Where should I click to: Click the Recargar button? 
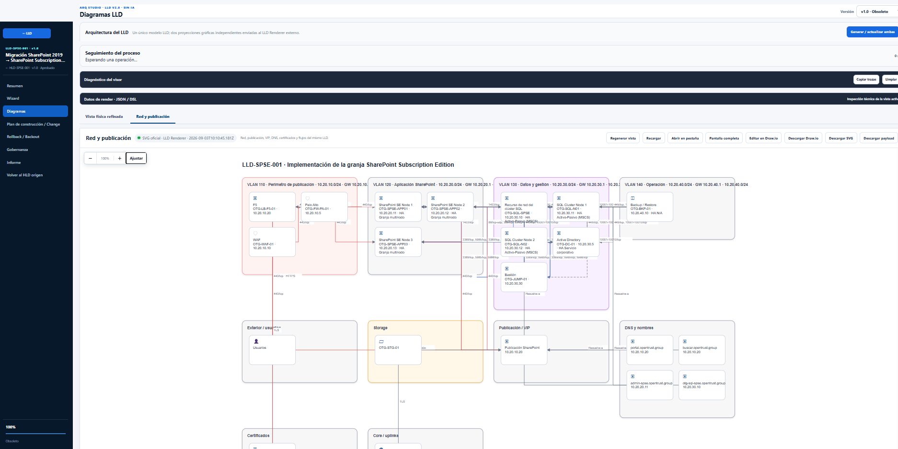(654, 138)
